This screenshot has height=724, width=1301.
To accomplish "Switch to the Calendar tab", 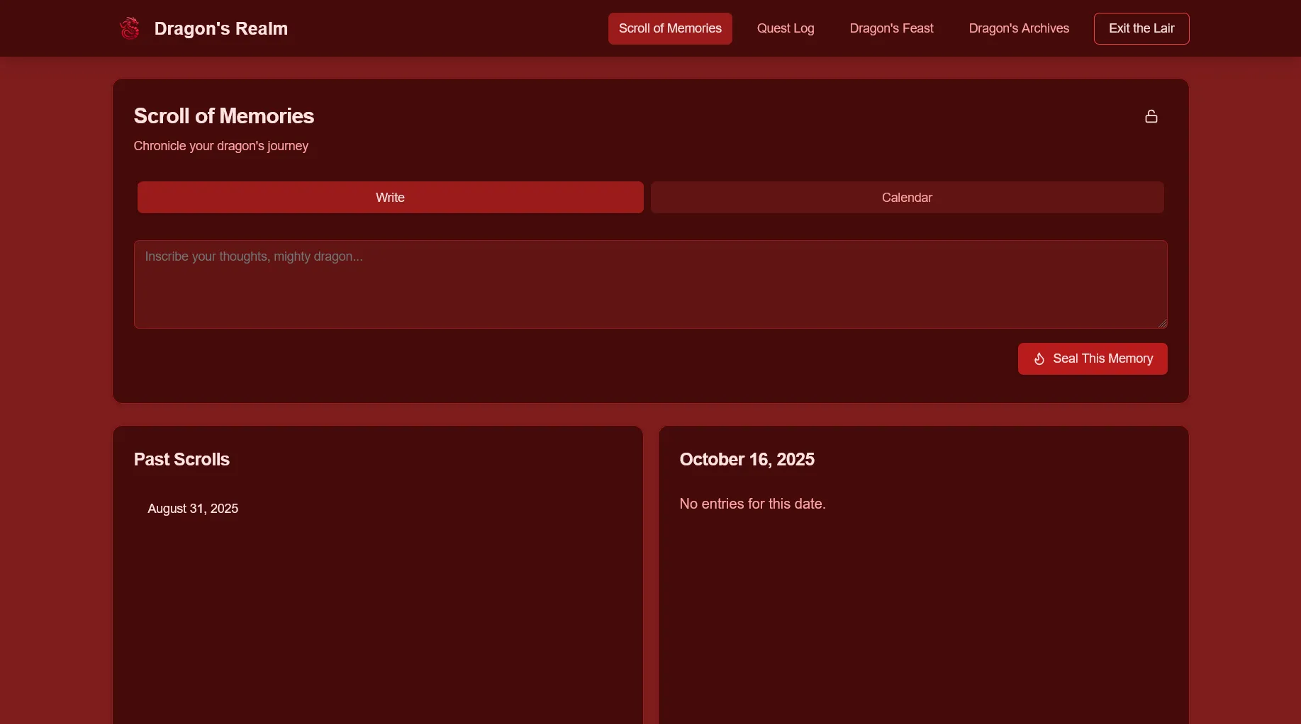I will click(906, 198).
